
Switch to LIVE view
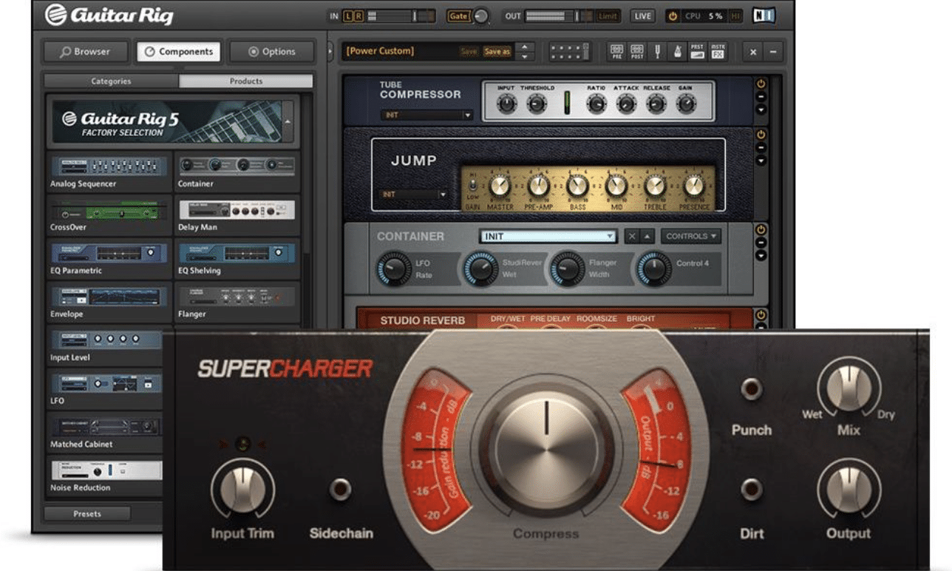[643, 16]
